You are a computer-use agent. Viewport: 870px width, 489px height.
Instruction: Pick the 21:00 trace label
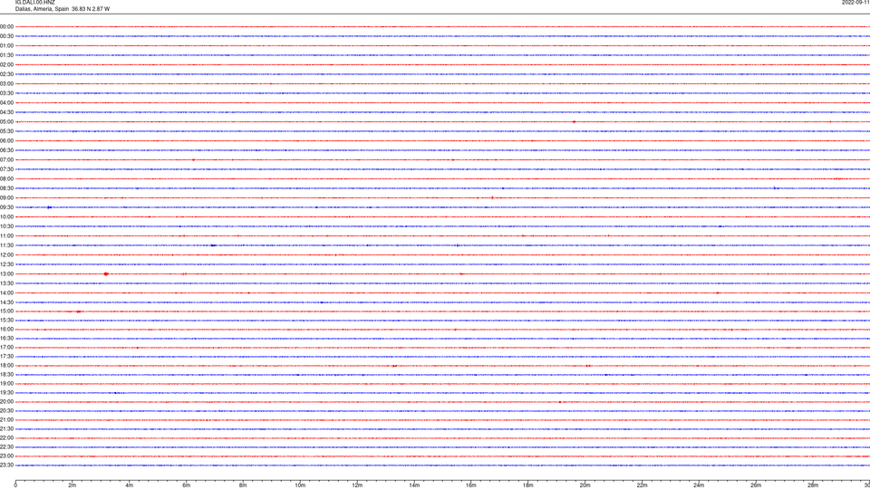6,419
